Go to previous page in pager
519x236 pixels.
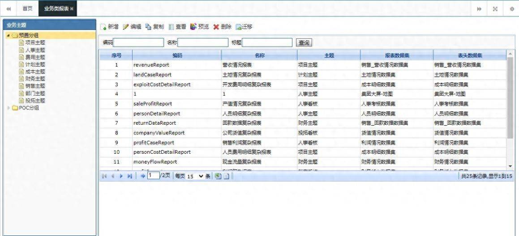tap(112, 176)
